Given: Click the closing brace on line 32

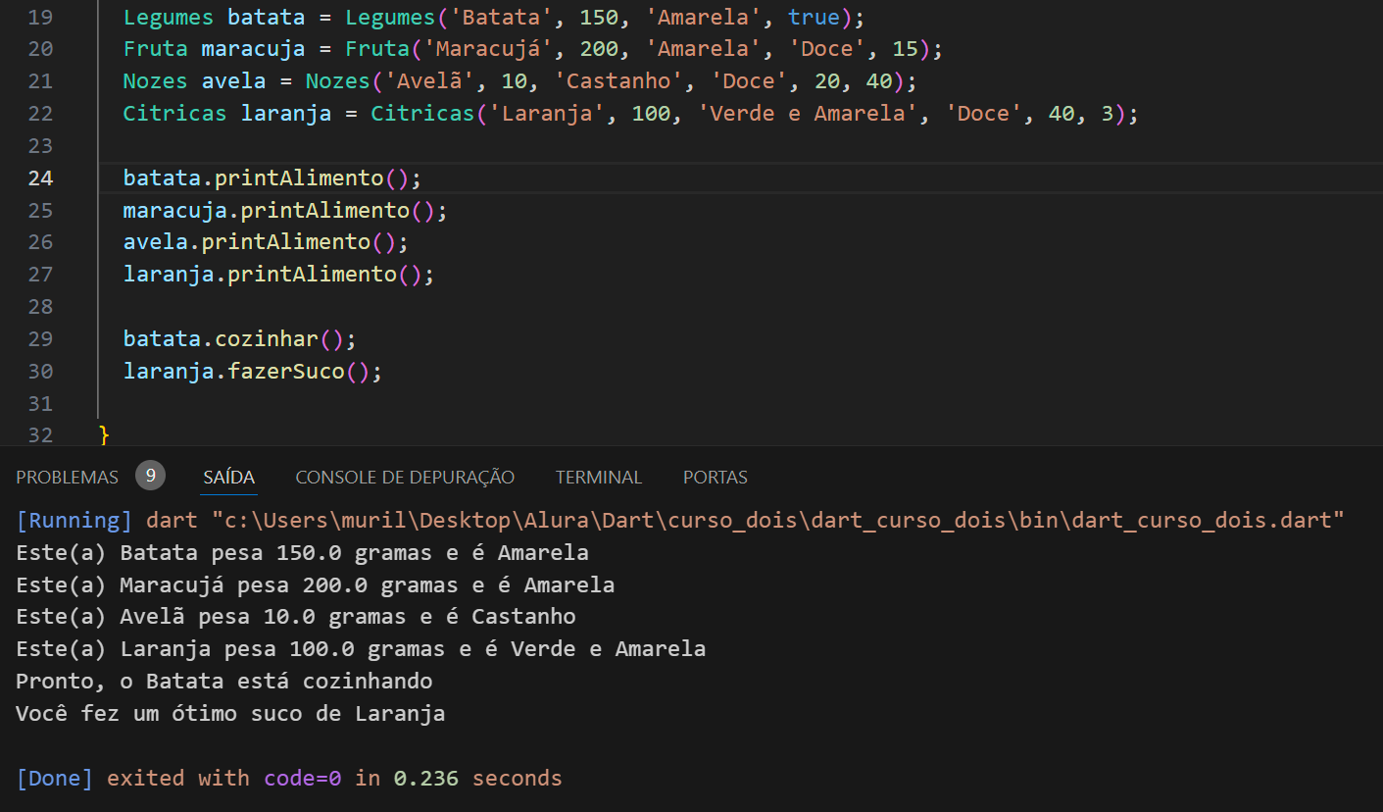Looking at the screenshot, I should [x=105, y=434].
